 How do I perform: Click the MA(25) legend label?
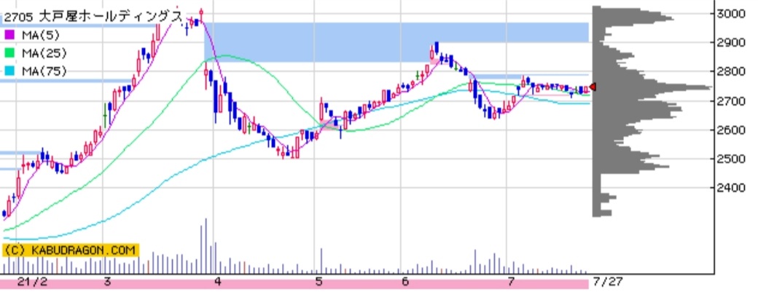pyautogui.click(x=44, y=53)
